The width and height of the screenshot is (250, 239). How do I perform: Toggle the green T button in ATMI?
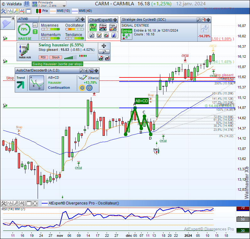[35, 32]
